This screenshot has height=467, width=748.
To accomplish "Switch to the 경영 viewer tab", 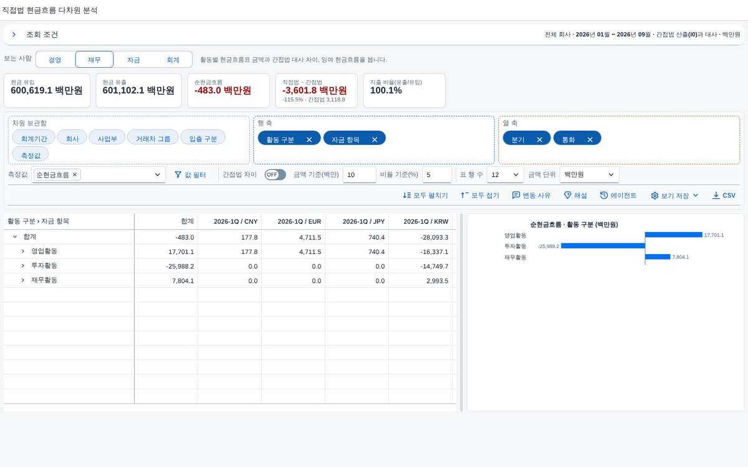I will tap(55, 60).
